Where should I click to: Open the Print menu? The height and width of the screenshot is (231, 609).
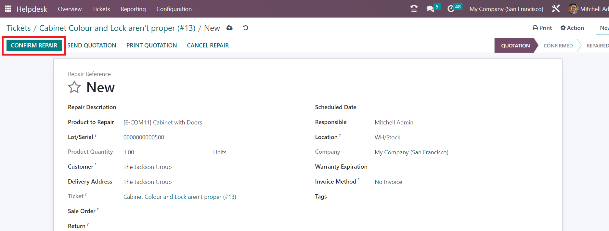[542, 28]
